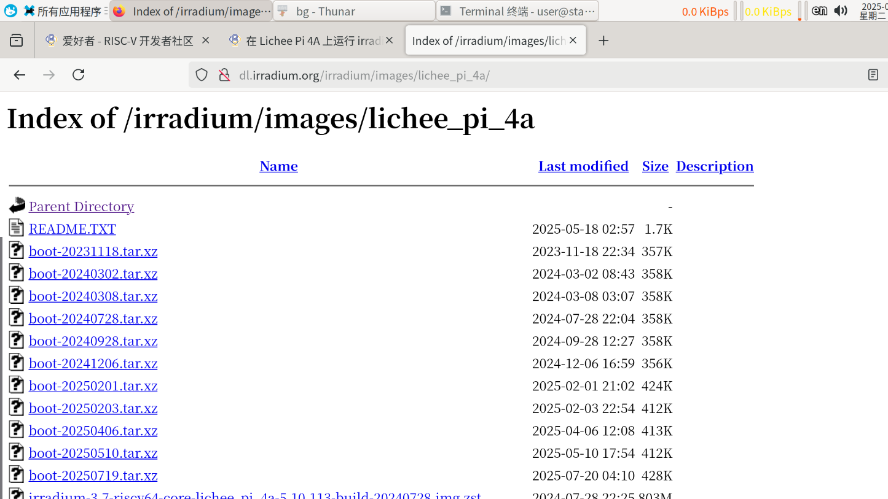This screenshot has height=499, width=888.
Task: Click unknown-file icon beside boot-20250406.tar.xz
Action: pos(17,430)
